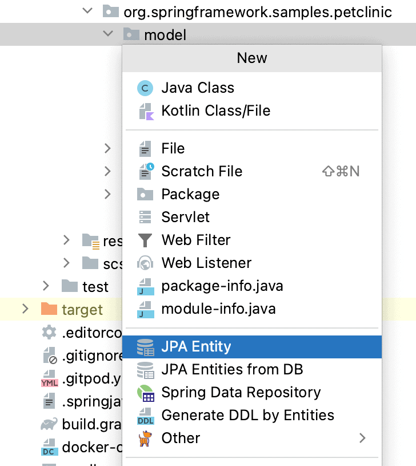Click the Other cat icon
This screenshot has height=466, width=416.
pos(145,439)
